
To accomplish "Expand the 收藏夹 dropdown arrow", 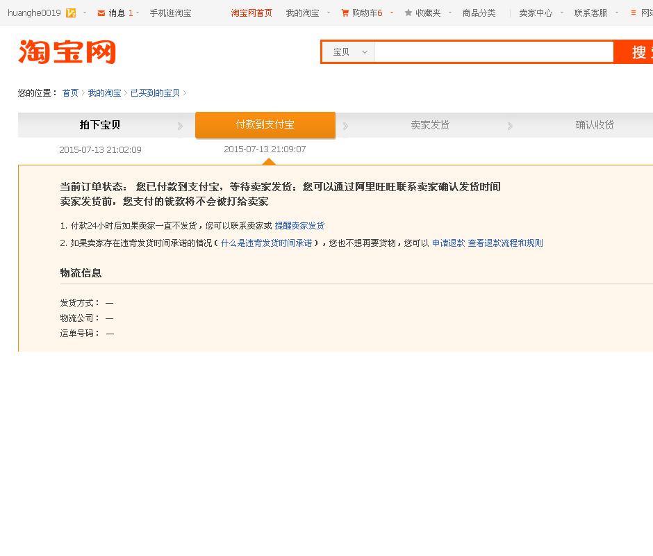I will [449, 13].
